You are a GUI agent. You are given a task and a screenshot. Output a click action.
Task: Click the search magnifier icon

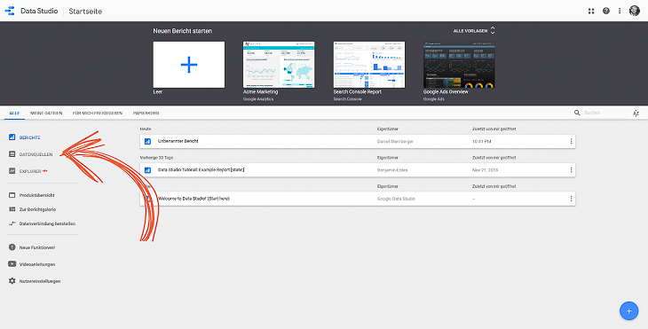coord(577,113)
